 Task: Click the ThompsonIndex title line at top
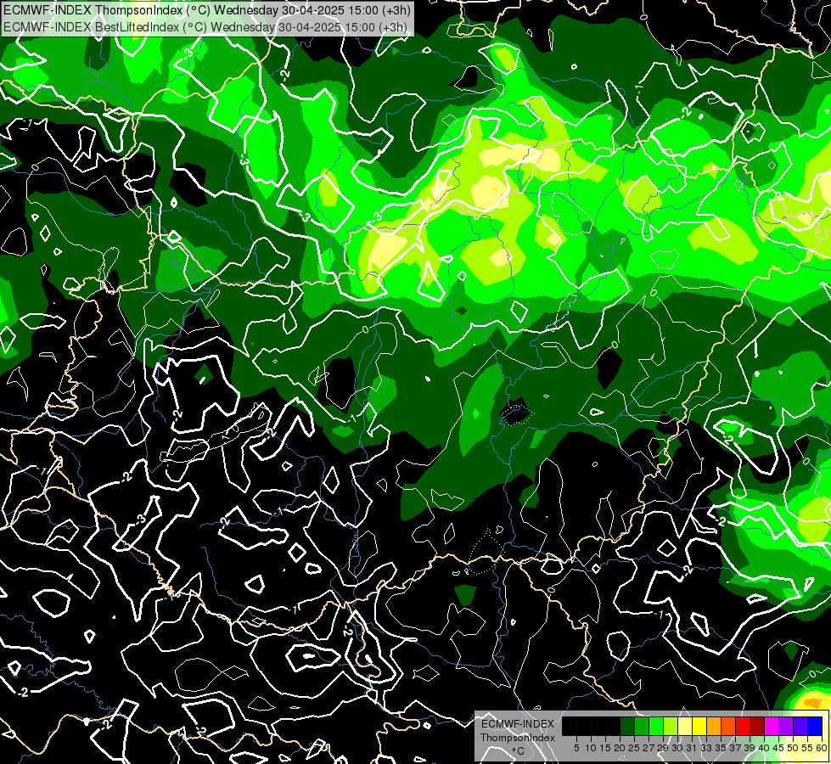coord(207,9)
